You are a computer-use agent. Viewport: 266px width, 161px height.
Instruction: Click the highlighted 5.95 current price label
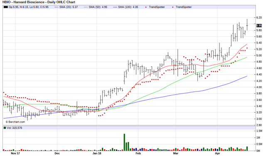[259, 26]
